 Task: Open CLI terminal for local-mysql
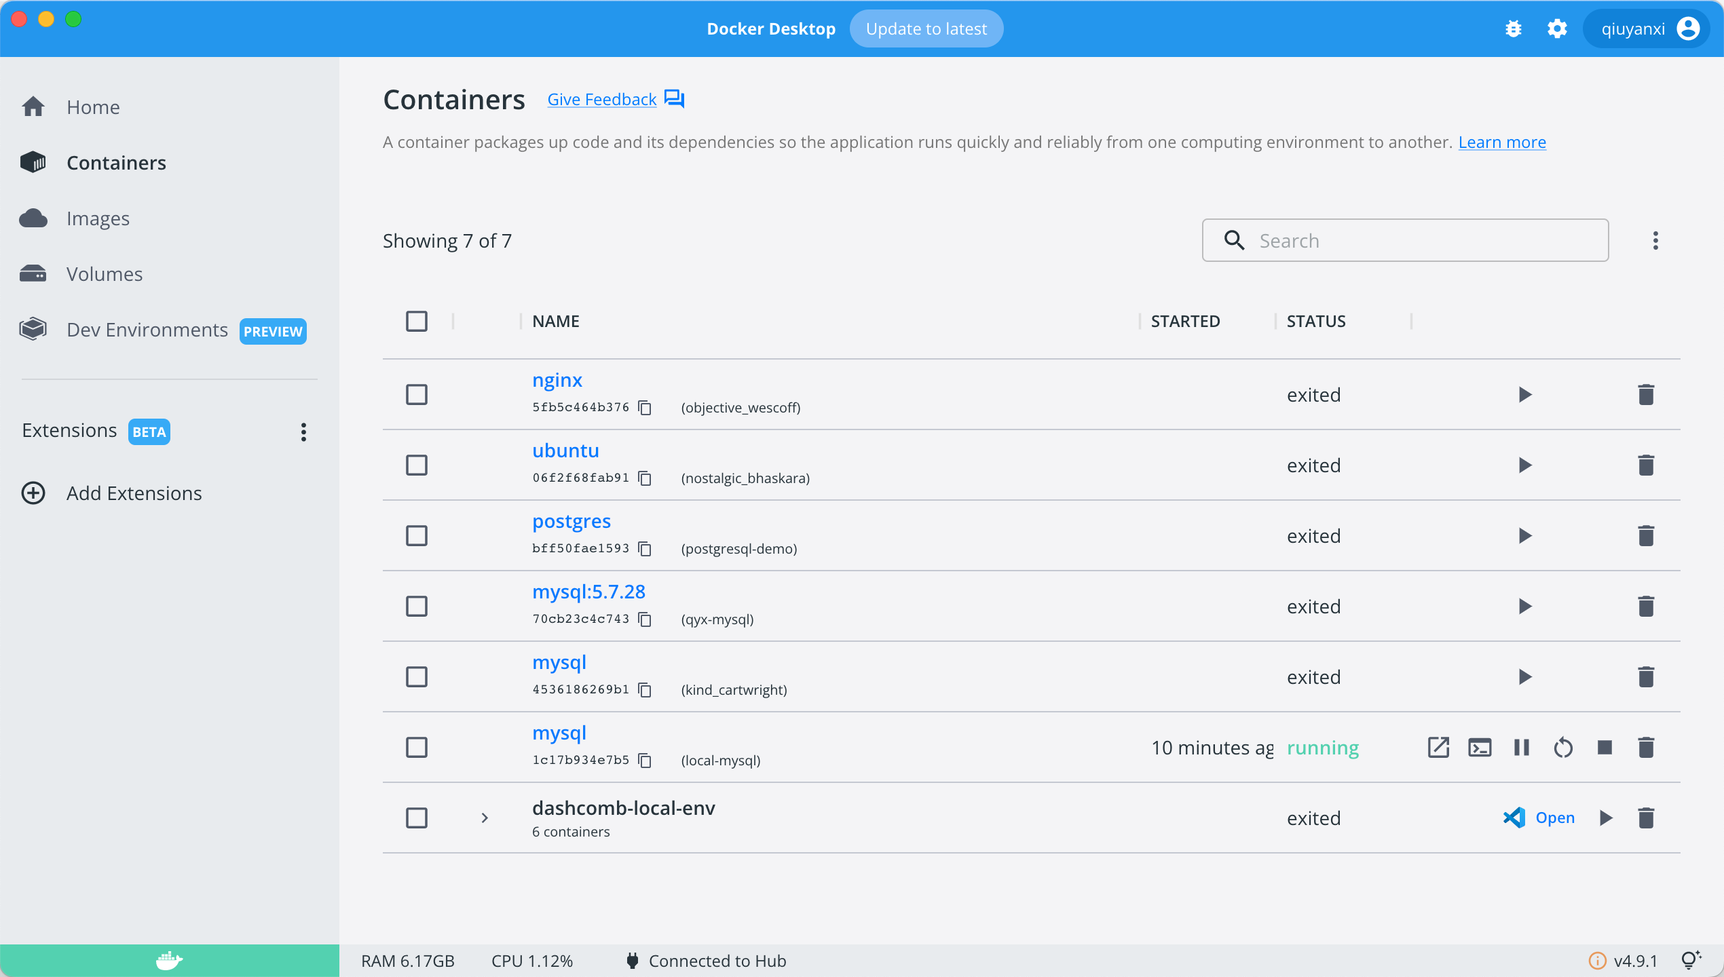pos(1480,748)
